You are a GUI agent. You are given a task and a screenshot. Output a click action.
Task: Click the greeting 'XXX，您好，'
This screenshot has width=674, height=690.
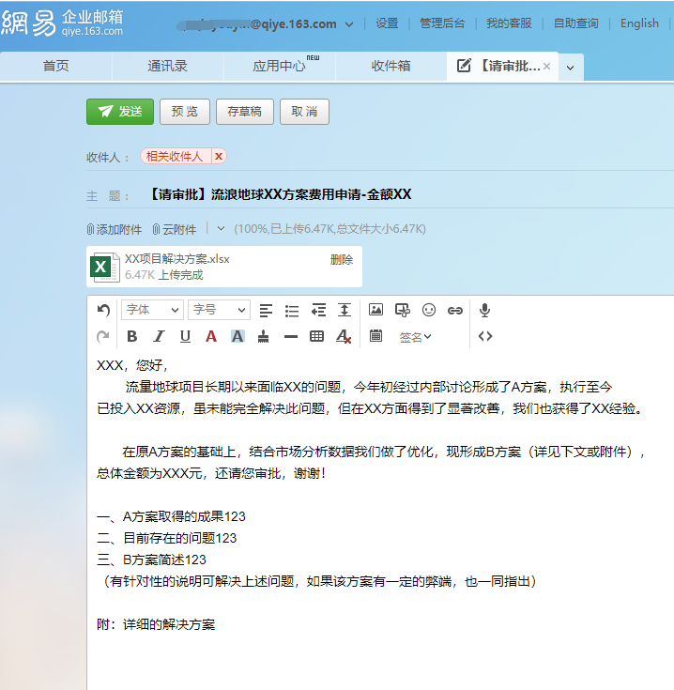[132, 365]
